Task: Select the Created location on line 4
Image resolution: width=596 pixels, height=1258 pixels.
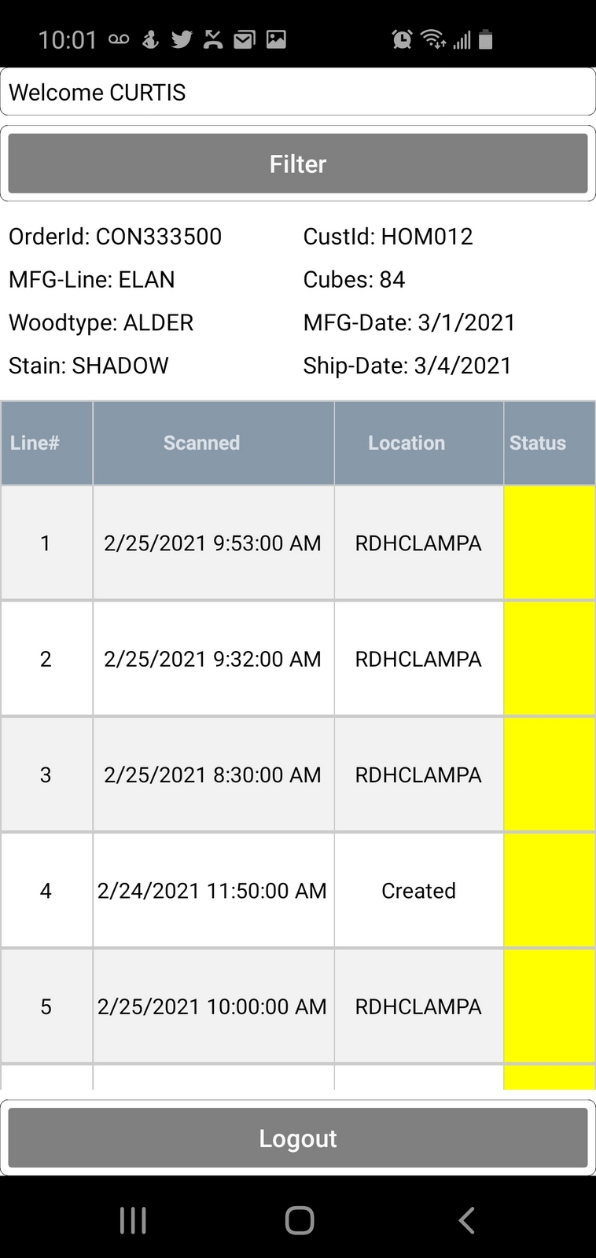Action: 418,891
